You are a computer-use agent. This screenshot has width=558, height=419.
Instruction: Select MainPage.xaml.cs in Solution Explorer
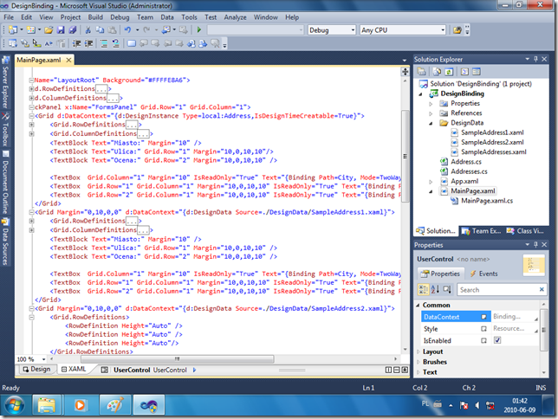486,201
